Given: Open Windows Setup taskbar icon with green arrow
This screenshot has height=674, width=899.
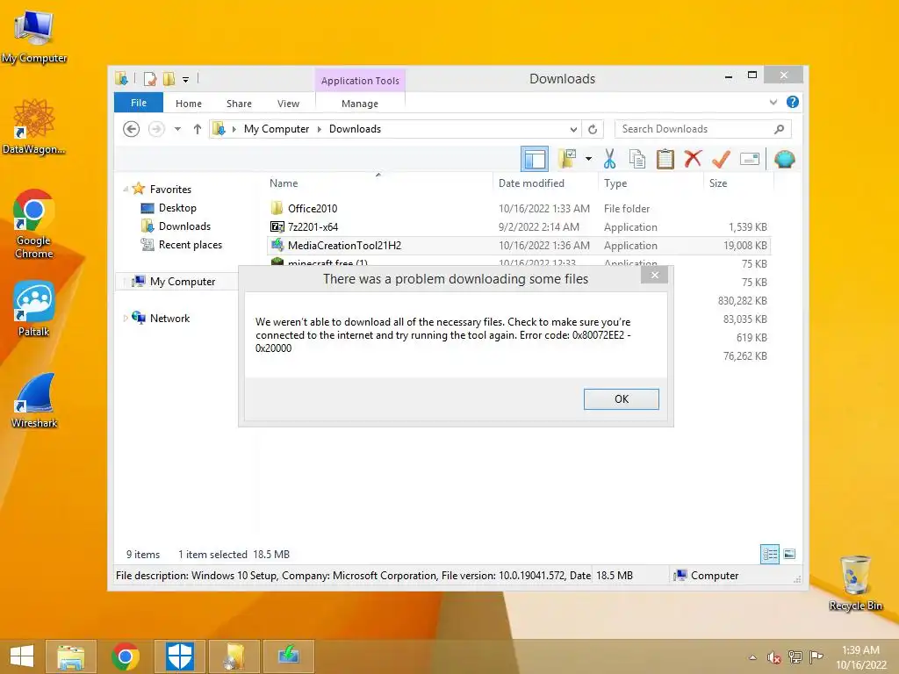Looking at the screenshot, I should click(289, 656).
